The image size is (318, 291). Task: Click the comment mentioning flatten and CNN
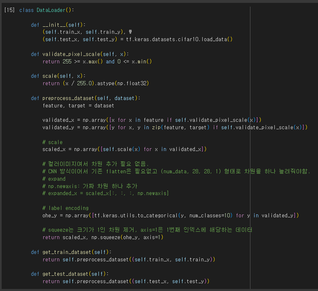coord(176,171)
